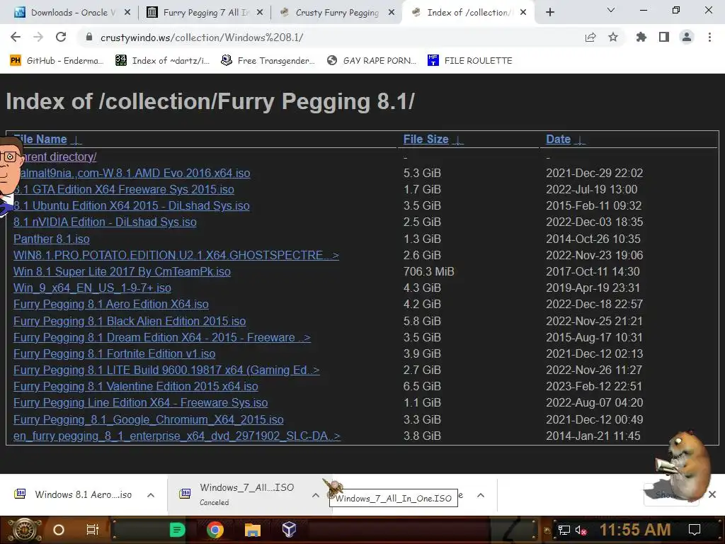This screenshot has width=725, height=544.
Task: Reload the current page
Action: [x=61, y=37]
